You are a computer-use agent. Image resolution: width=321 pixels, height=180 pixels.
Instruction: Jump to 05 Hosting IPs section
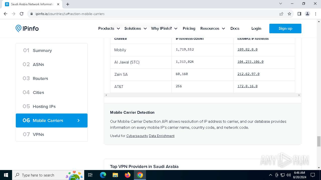coord(52,106)
